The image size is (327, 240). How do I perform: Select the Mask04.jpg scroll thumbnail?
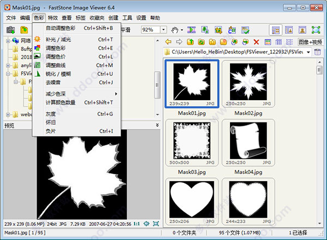tap(248, 143)
